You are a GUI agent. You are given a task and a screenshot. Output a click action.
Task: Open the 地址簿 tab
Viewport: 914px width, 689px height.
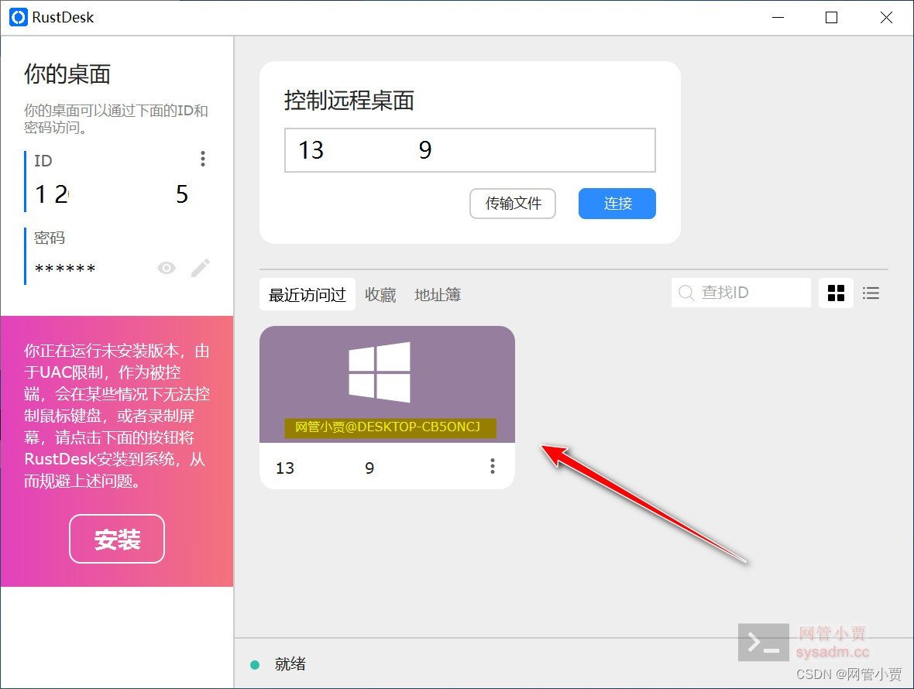(437, 294)
